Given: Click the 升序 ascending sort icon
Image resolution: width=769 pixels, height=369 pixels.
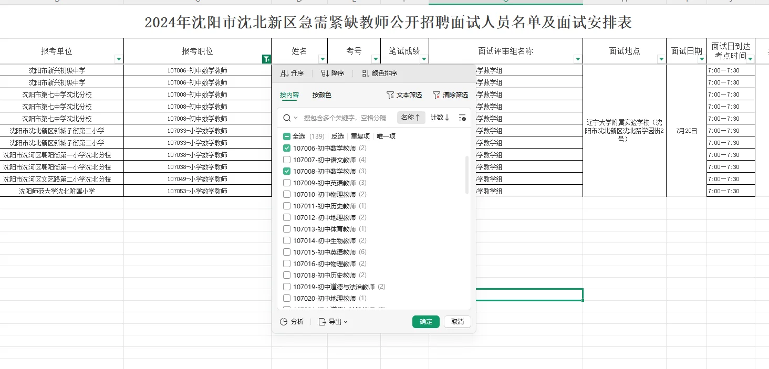Looking at the screenshot, I should click(x=284, y=73).
